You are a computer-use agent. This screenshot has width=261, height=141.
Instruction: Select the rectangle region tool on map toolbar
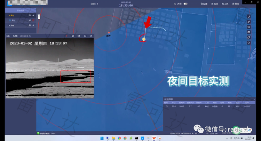(249, 27)
